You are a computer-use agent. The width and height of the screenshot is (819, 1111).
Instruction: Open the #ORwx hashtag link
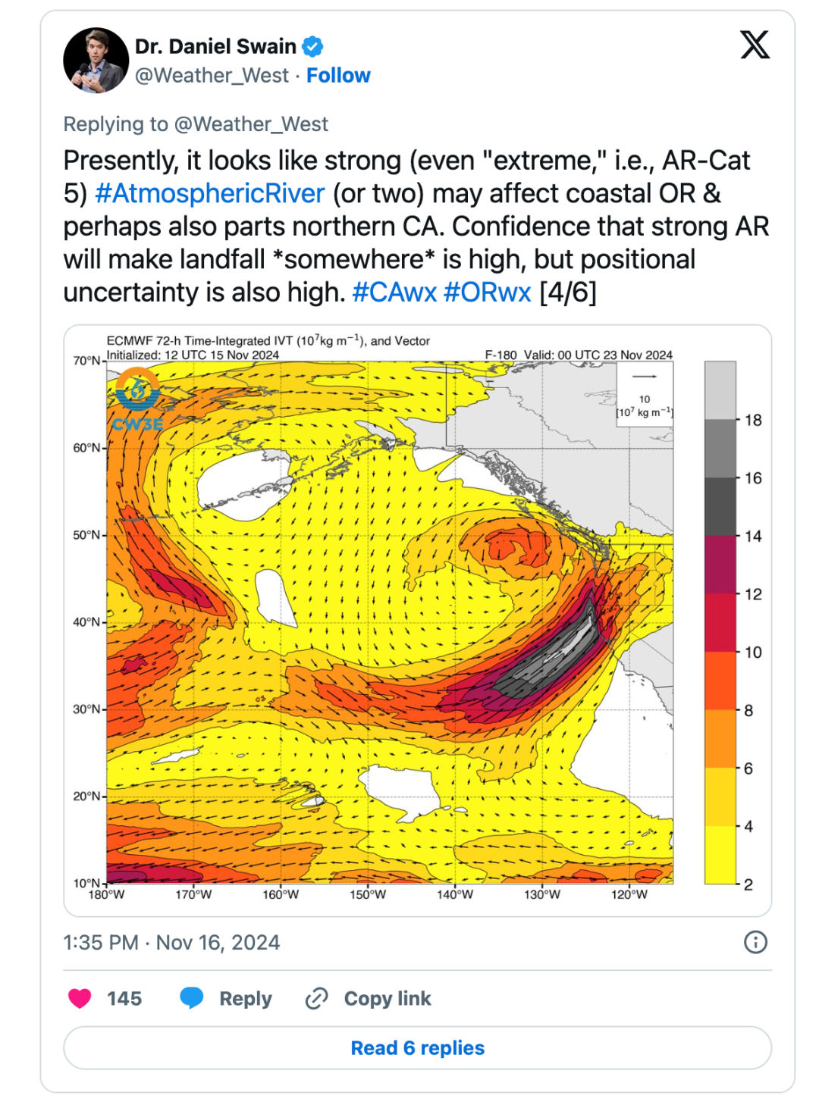coord(487,293)
